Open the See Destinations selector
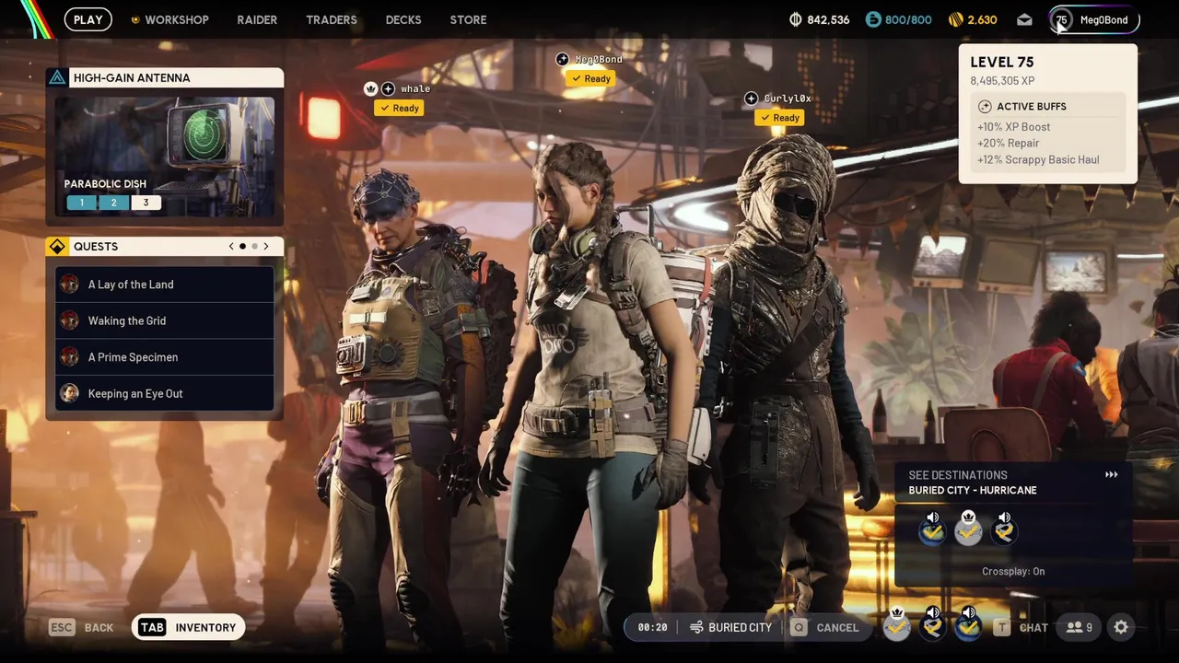Viewport: 1179px width, 663px height. coord(1013,483)
